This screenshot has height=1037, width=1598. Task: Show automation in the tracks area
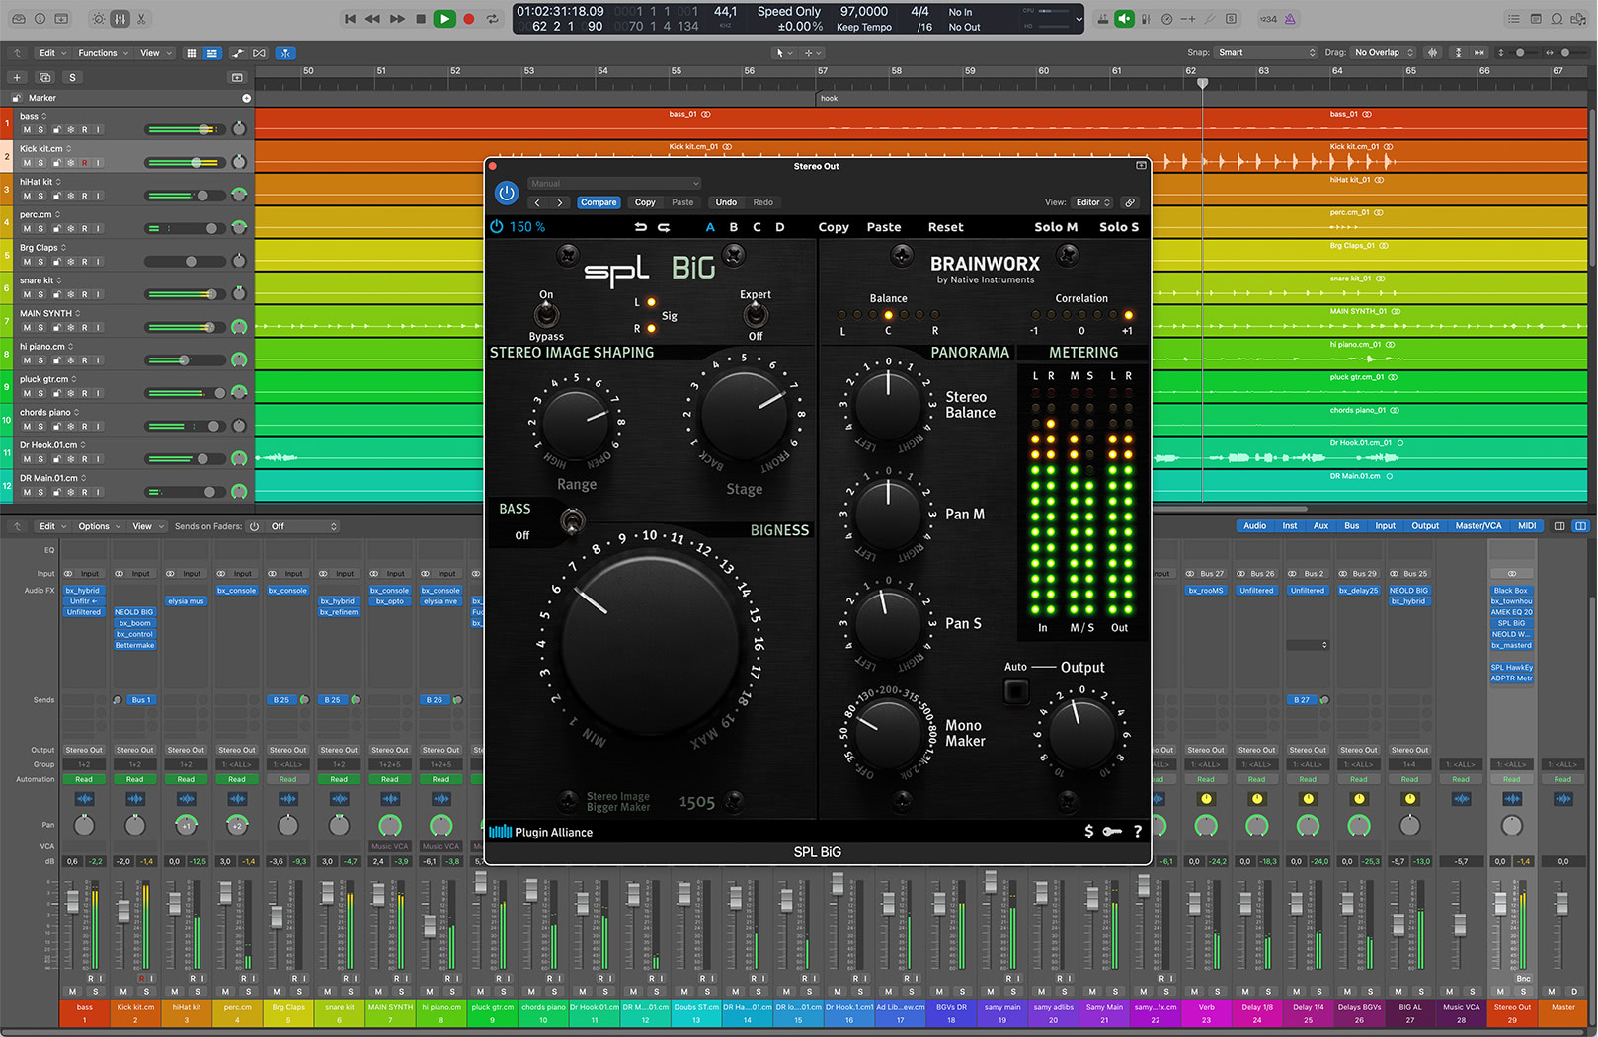click(x=238, y=53)
